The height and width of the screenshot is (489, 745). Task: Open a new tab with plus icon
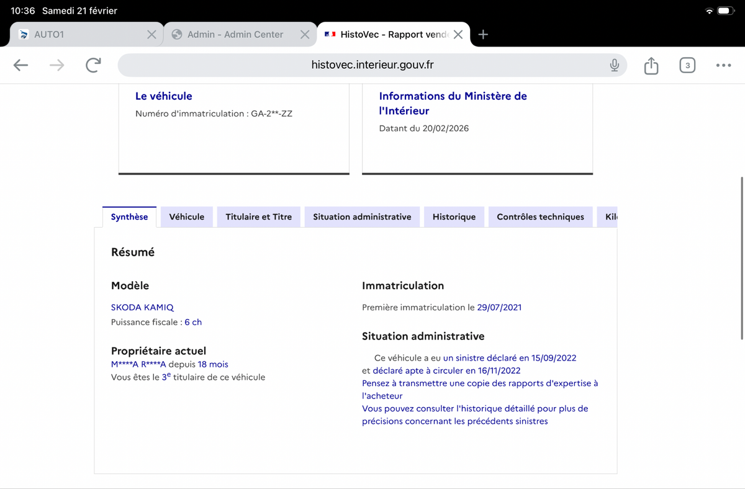pos(484,35)
